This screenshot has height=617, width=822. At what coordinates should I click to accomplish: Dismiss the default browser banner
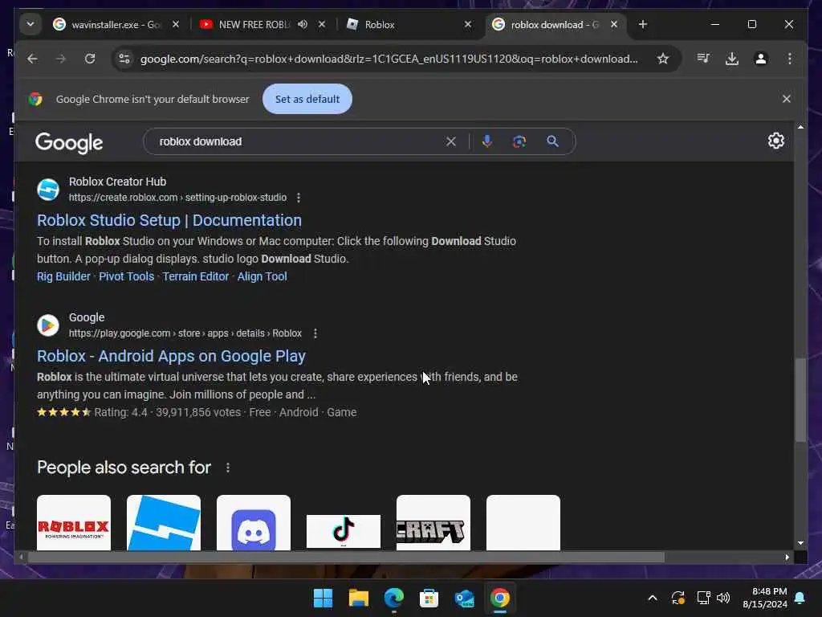click(787, 99)
